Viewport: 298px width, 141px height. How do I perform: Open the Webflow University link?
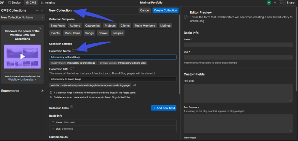[x=22, y=80]
